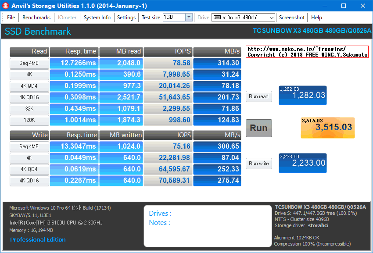
Task: Click the Seq 4MB read test button
Action: click(x=29, y=63)
